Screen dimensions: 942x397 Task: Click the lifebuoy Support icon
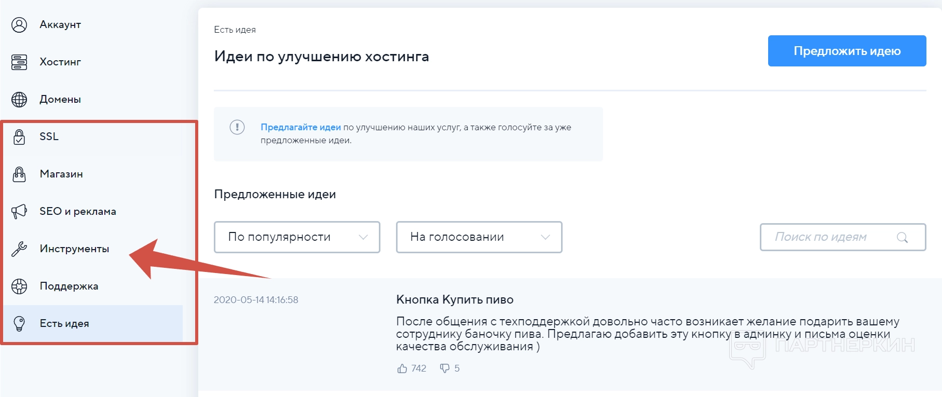coord(19,286)
